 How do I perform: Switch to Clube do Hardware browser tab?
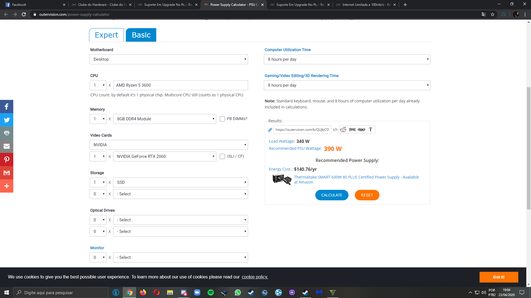tap(101, 5)
